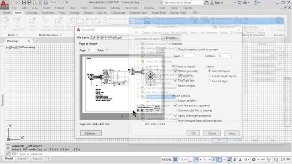The image size is (292, 164).
Task: Click the annotation monitor plus icon
Action: point(263,159)
